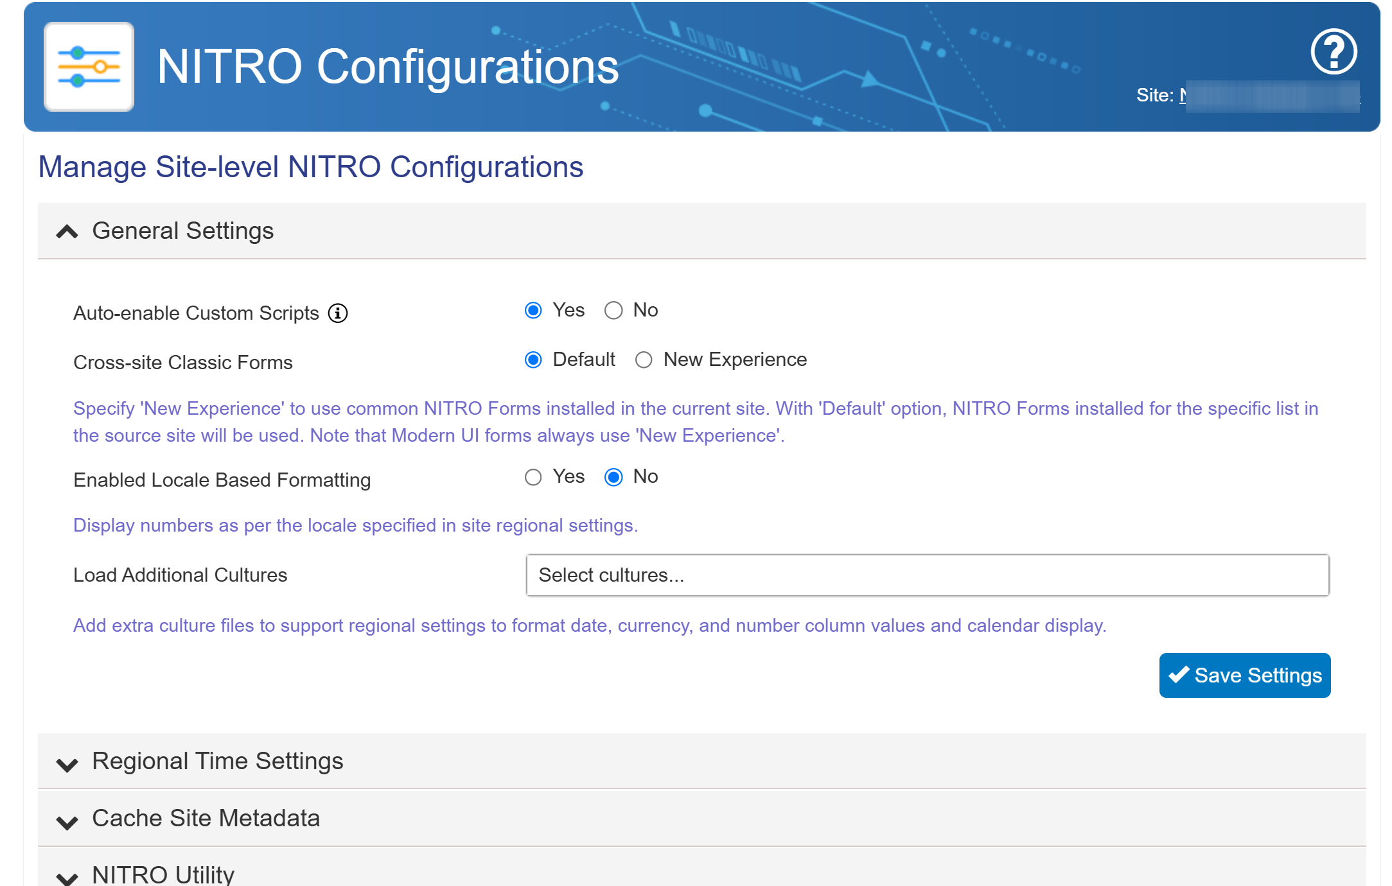This screenshot has height=886, width=1392.
Task: Click the General Settings section header
Action: [183, 231]
